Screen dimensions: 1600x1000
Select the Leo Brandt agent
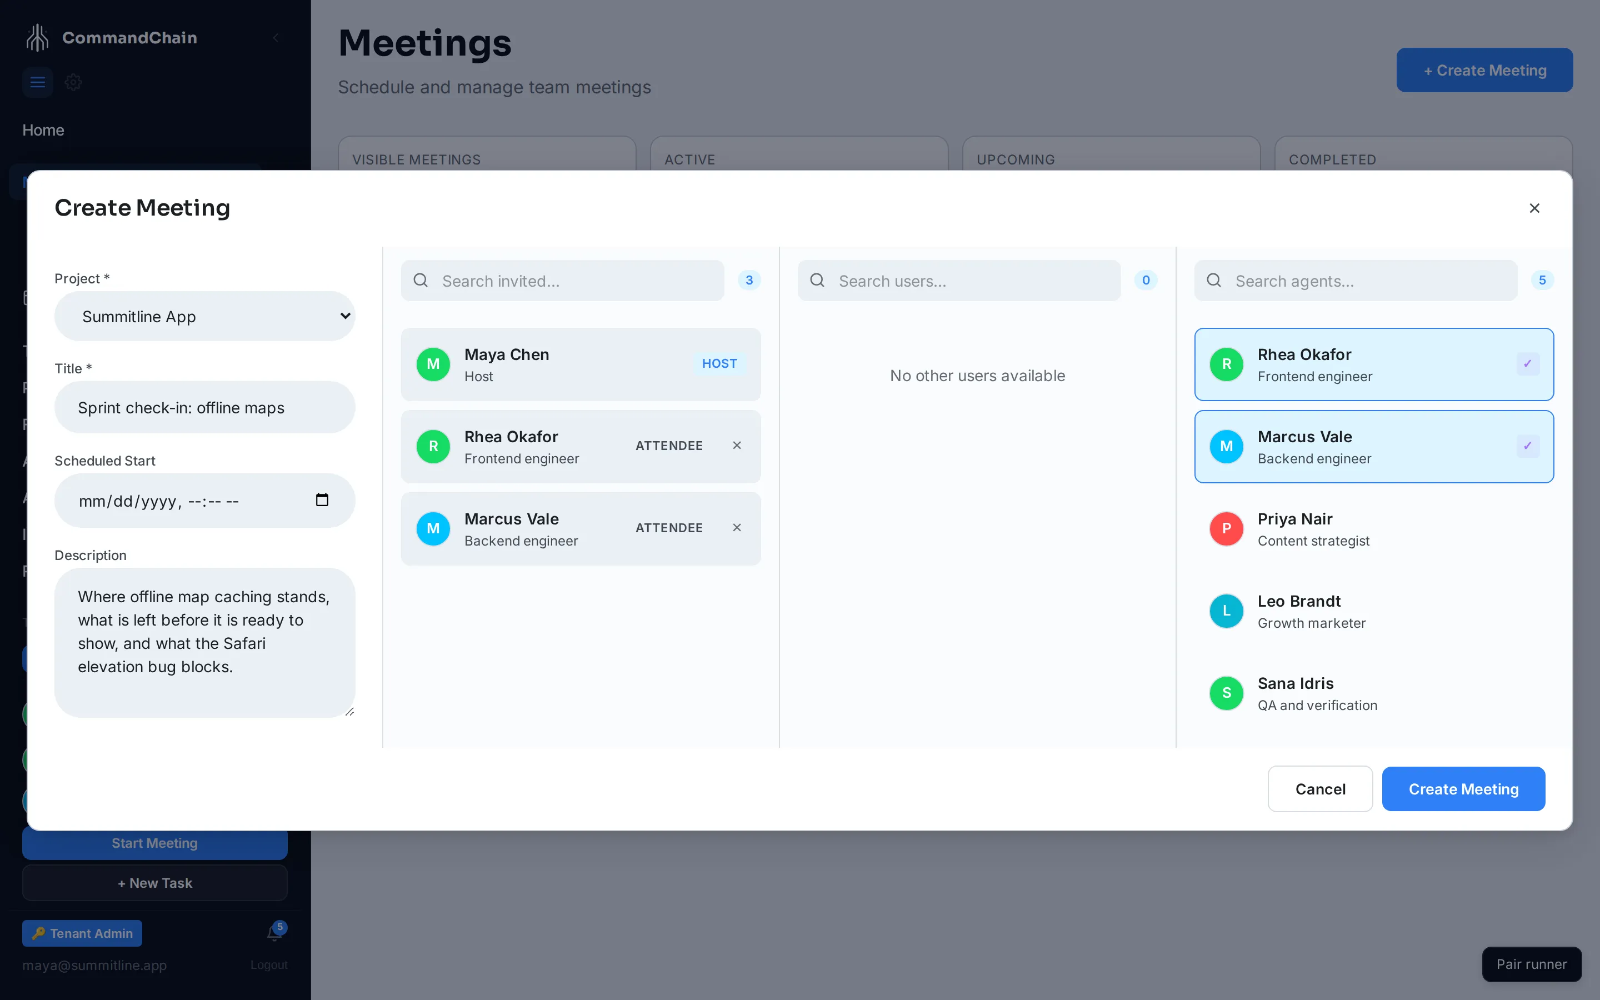(1374, 611)
